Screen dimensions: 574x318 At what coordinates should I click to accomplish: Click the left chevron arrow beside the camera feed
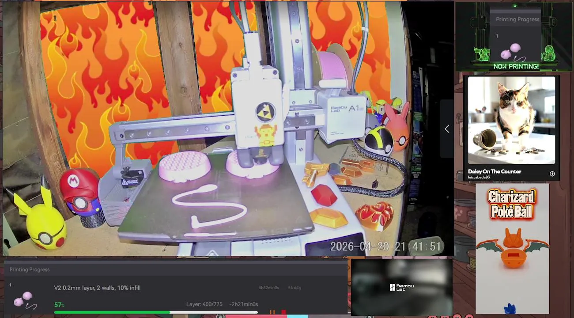[447, 129]
